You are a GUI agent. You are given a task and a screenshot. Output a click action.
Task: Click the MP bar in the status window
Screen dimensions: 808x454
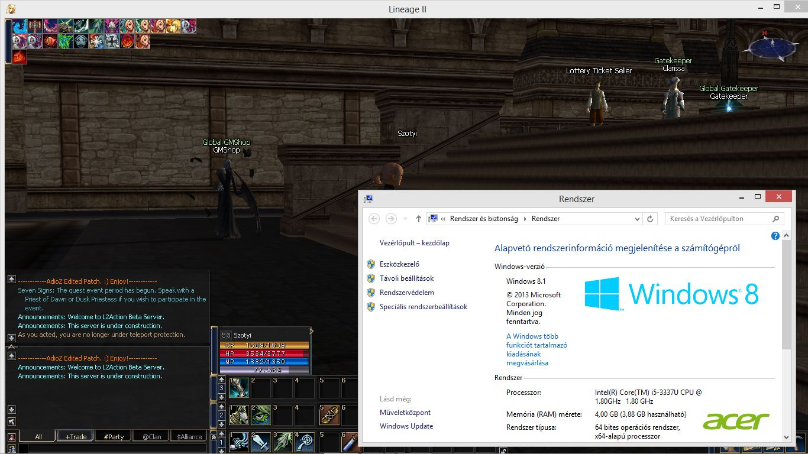[264, 361]
